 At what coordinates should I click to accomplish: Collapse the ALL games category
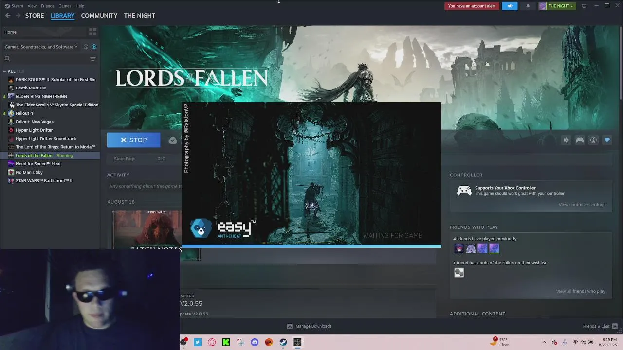tap(4, 71)
